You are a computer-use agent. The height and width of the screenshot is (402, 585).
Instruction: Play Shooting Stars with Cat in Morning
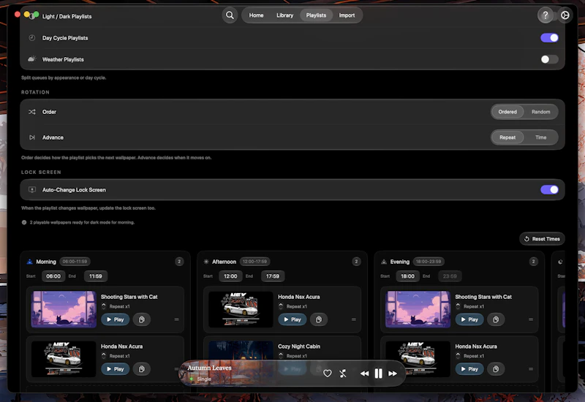(116, 319)
